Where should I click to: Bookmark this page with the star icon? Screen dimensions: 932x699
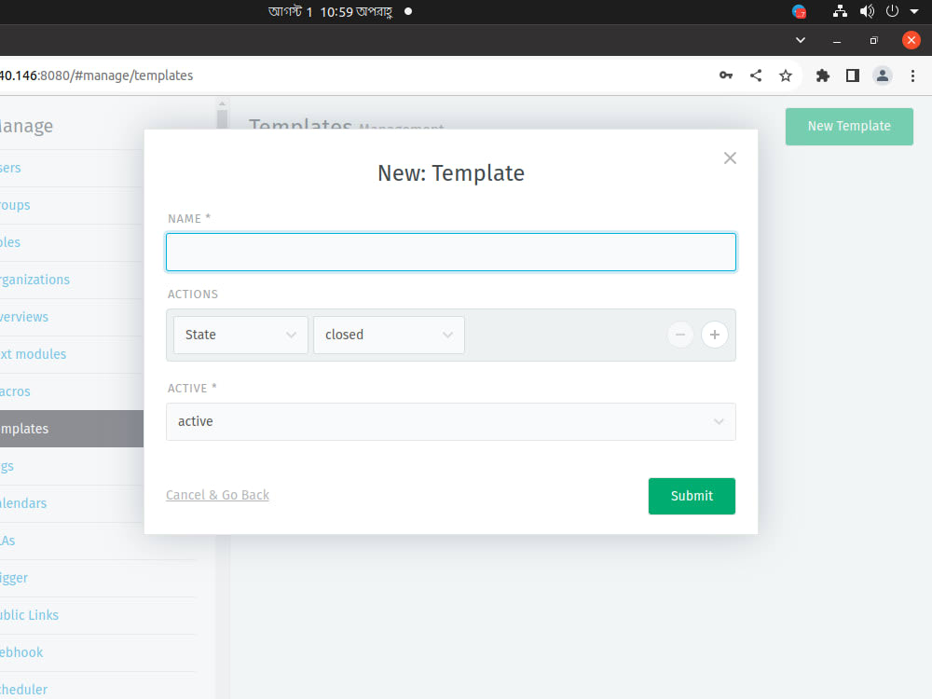click(786, 75)
